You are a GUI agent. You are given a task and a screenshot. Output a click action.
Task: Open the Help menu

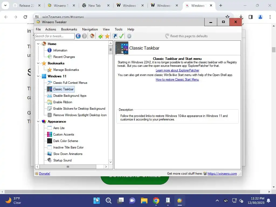click(131, 29)
